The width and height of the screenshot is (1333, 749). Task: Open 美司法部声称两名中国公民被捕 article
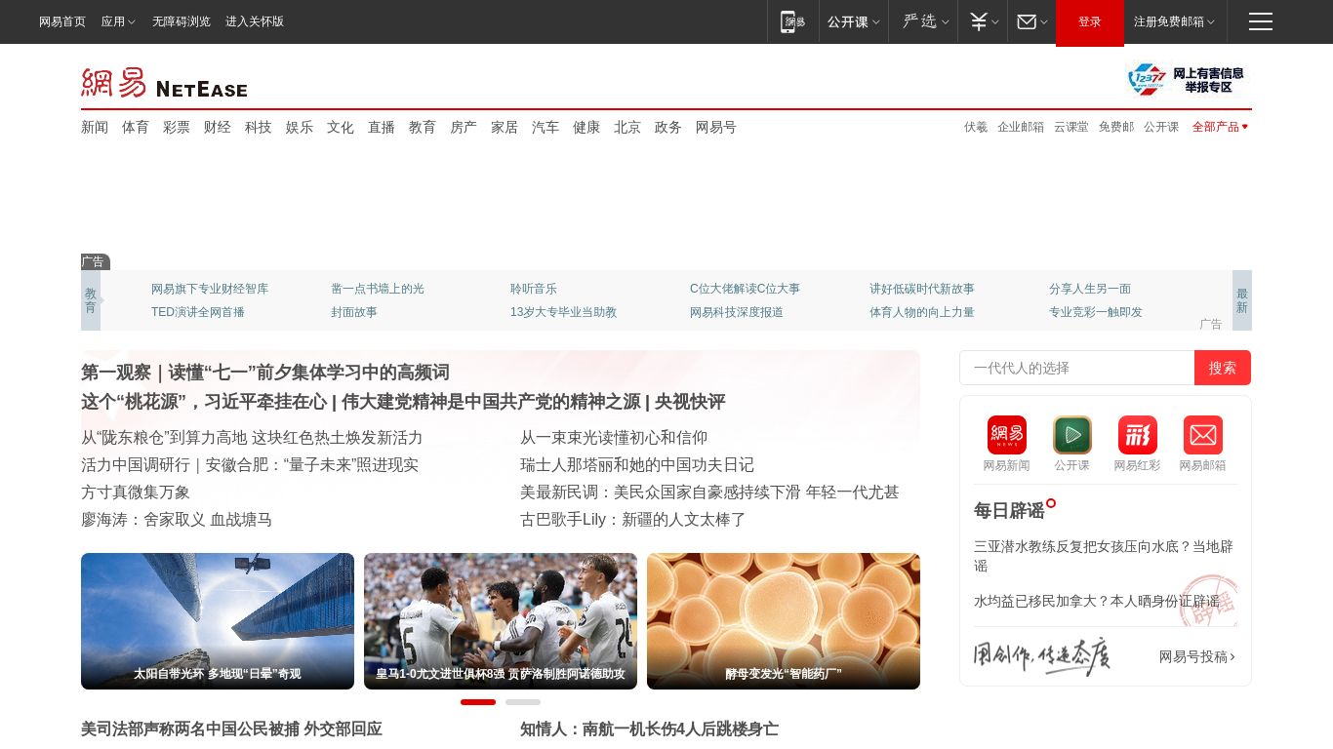pyautogui.click(x=231, y=729)
